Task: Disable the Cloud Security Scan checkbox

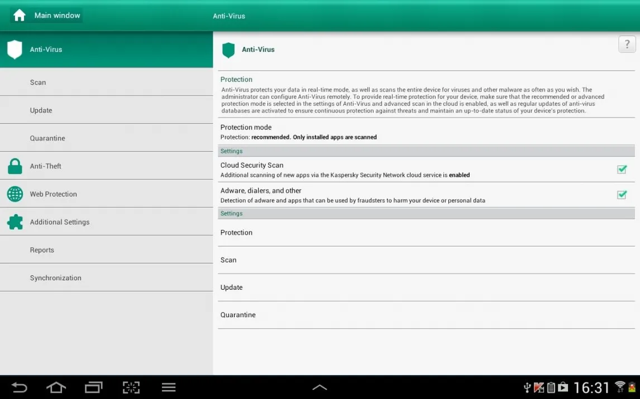Action: point(622,169)
